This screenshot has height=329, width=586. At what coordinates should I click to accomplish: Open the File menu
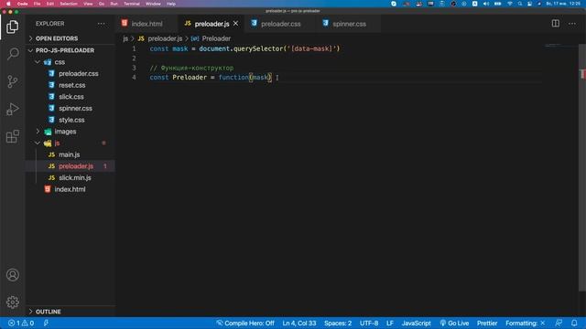37,4
